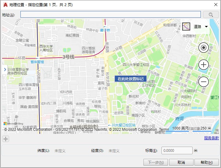The width and height of the screenshot is (221, 168).
Task: Click the 向阳村 map label
Action: point(186,97)
